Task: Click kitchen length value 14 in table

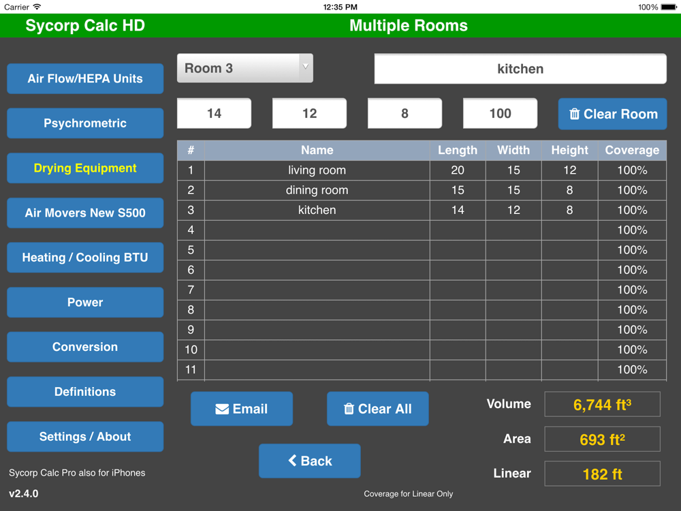Action: (x=458, y=211)
